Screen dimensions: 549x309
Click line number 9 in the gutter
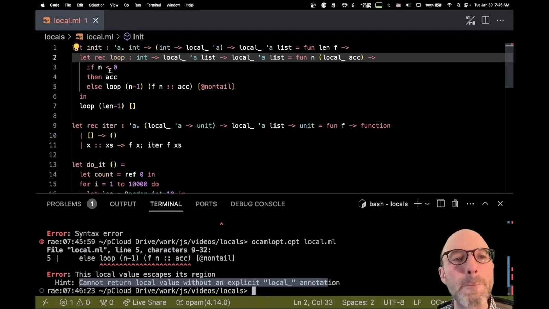point(55,126)
